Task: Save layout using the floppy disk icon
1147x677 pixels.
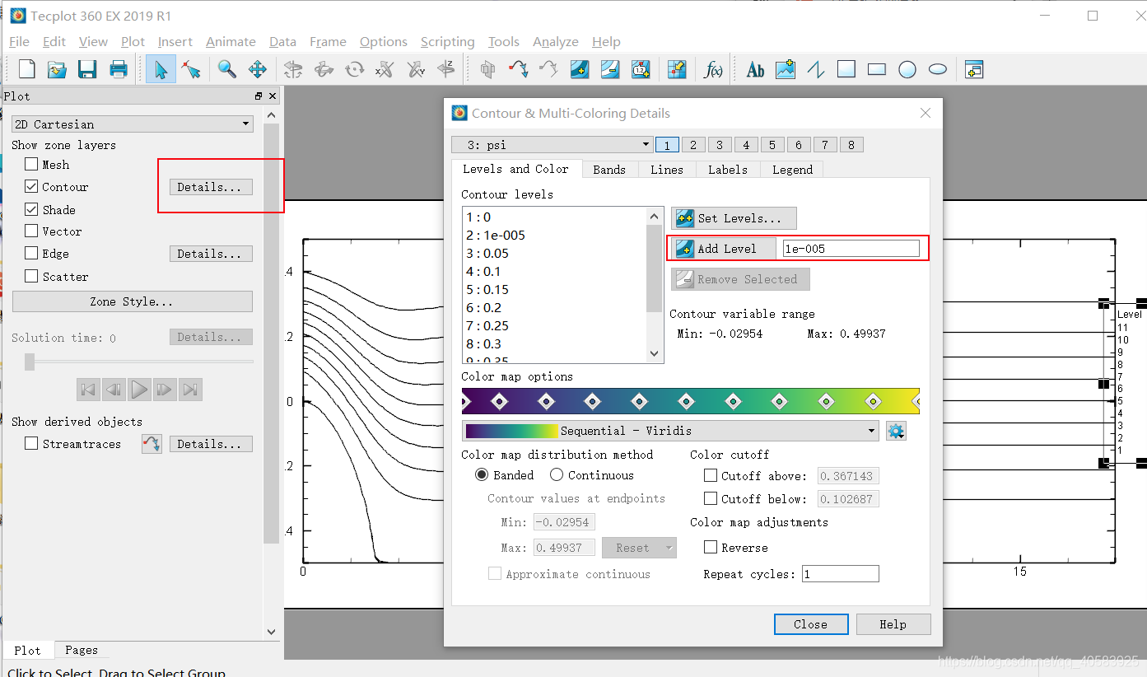Action: click(x=87, y=70)
